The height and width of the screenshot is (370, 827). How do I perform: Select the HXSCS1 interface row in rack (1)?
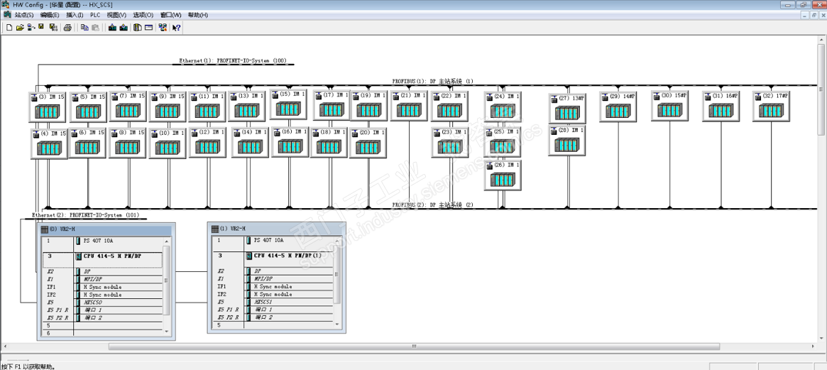273,302
